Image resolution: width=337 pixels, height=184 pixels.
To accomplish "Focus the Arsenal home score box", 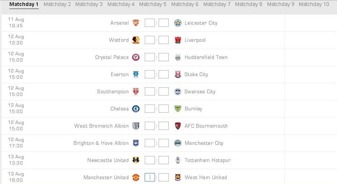I will point(150,23).
